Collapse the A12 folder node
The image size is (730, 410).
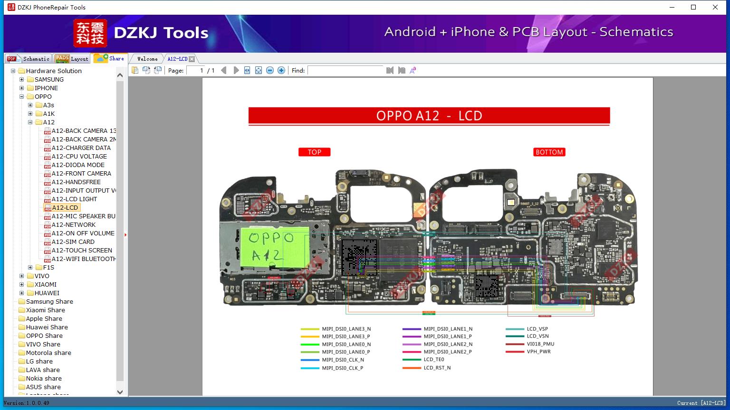30,122
